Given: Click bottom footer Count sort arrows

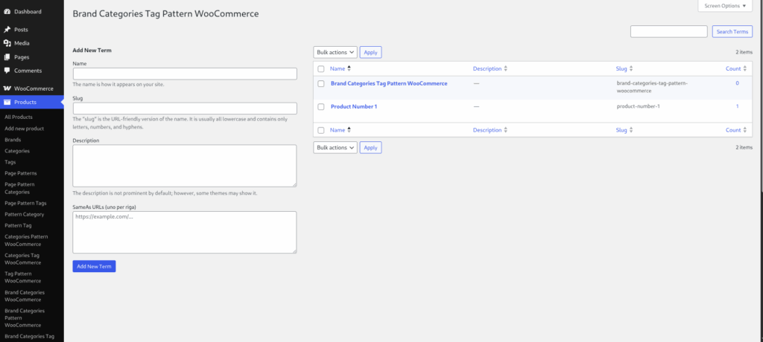Looking at the screenshot, I should tap(745, 130).
